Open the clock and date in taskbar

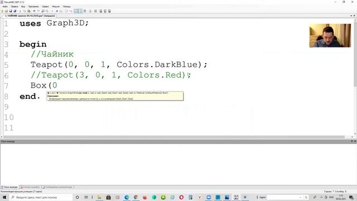(x=341, y=197)
